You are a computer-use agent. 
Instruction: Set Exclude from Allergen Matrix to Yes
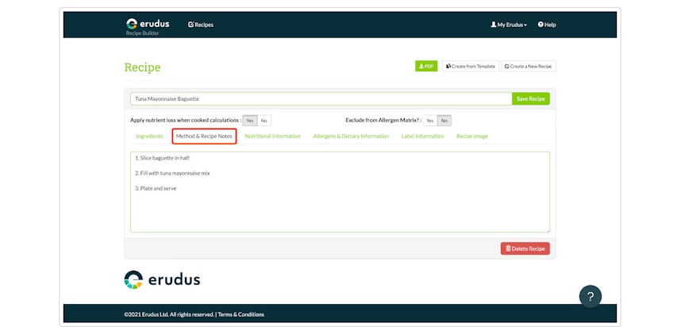point(430,121)
